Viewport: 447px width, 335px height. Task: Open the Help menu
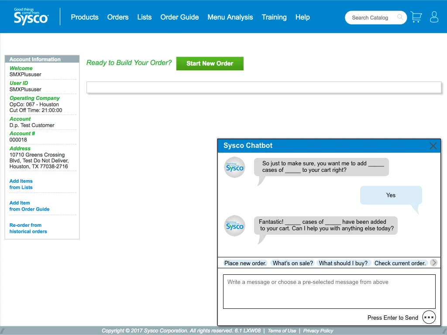[x=303, y=17]
